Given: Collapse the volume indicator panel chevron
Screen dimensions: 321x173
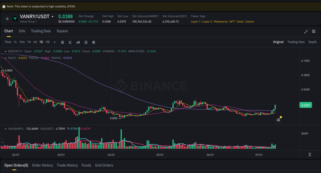Looking at the screenshot, I should pyautogui.click(x=6, y=129).
